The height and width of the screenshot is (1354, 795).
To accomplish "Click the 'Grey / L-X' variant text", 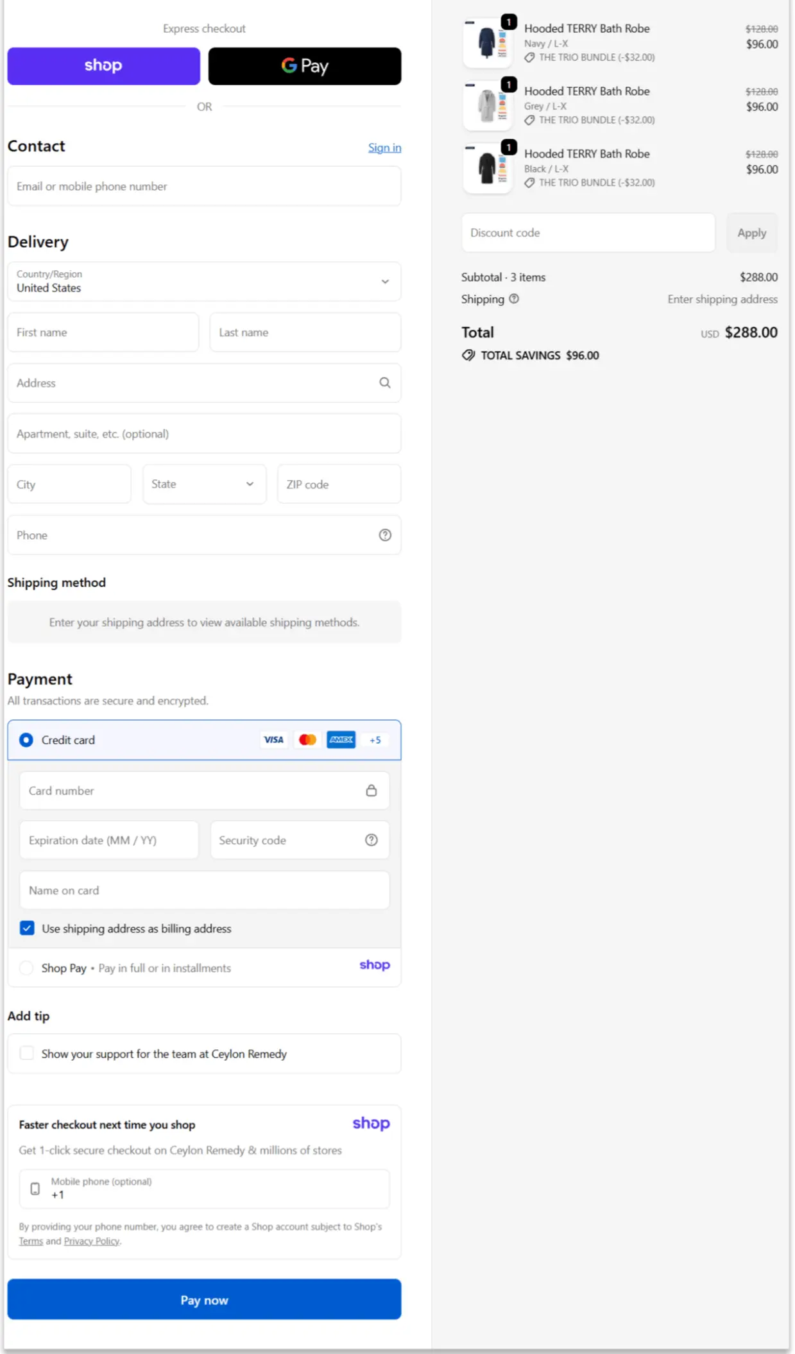I will click(x=545, y=107).
